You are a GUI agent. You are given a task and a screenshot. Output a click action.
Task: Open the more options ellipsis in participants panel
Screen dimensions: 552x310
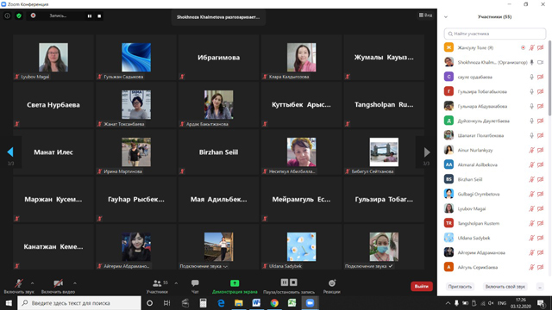pyautogui.click(x=540, y=287)
